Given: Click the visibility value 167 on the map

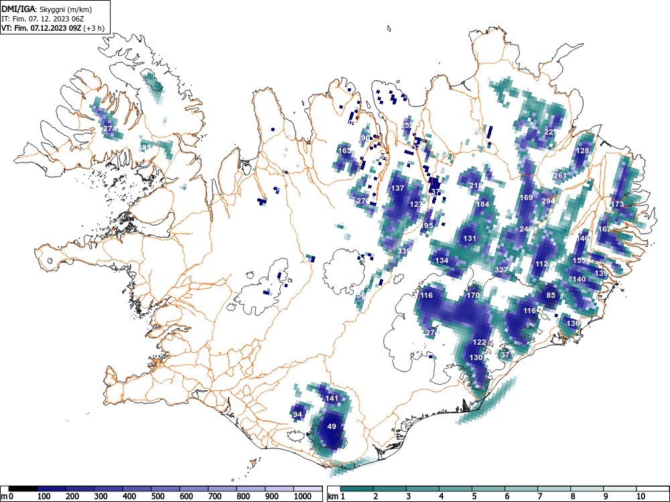Looking at the screenshot, I should 604,229.
